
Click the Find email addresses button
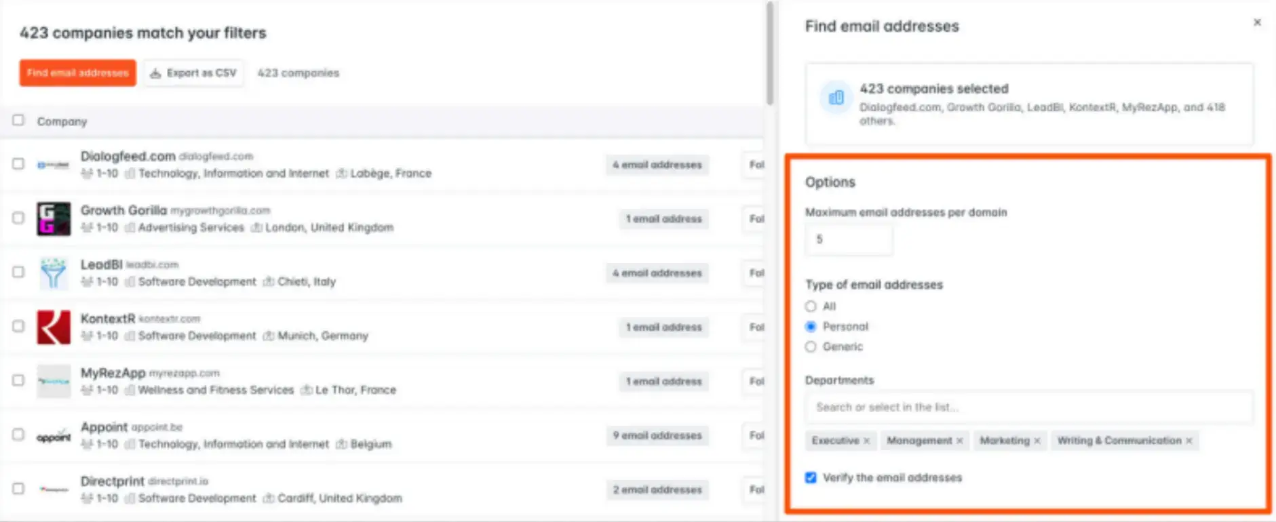(78, 73)
